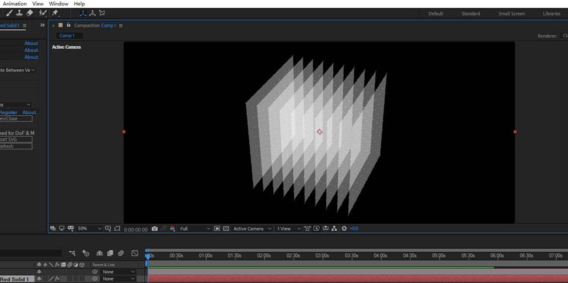The image size is (568, 283).
Task: Open the dropdown above Register link
Action: (x=16, y=105)
